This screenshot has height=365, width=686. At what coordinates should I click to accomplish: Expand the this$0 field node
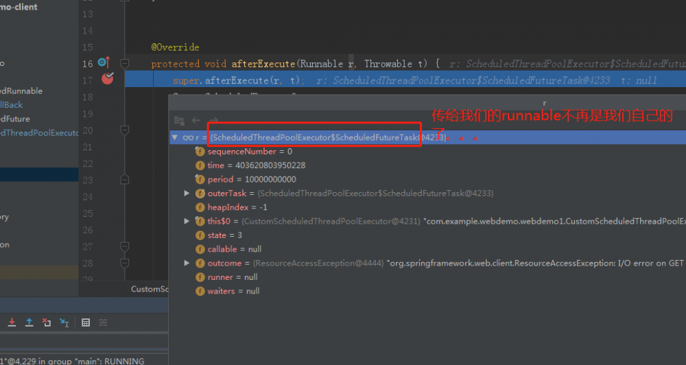(187, 221)
